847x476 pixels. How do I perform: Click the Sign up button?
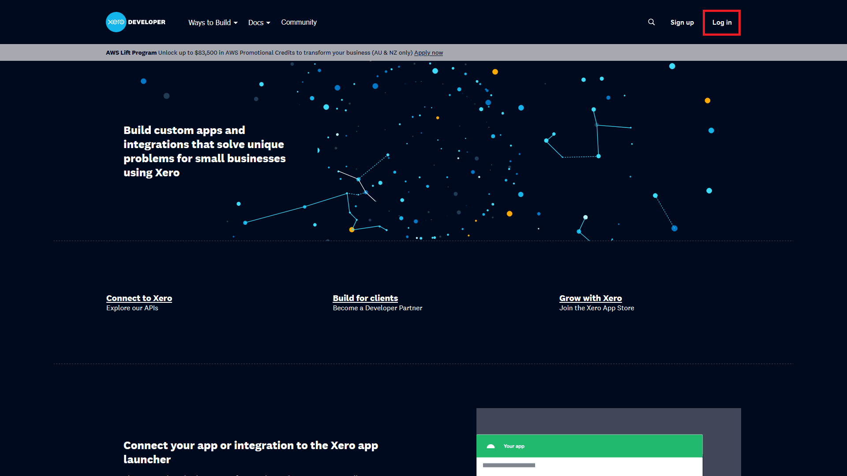pyautogui.click(x=682, y=22)
